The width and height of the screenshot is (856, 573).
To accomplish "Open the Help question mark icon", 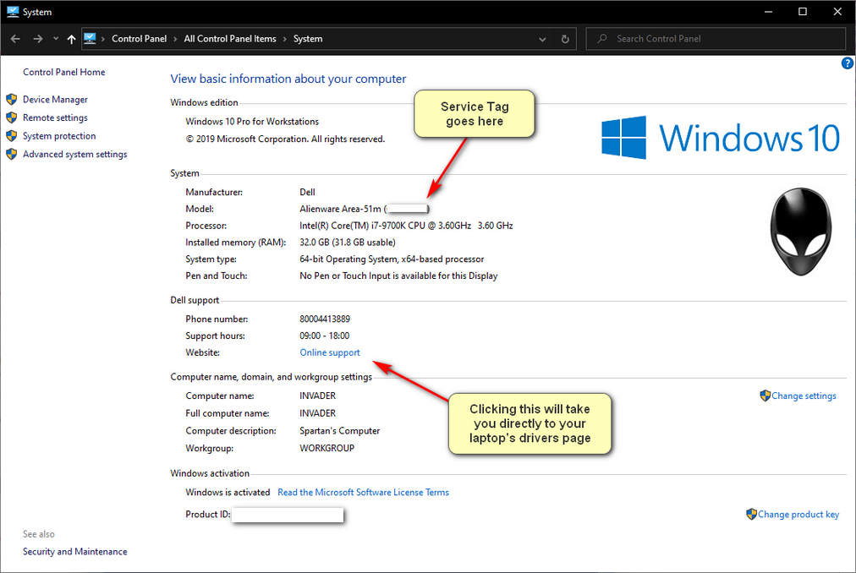I will [848, 63].
